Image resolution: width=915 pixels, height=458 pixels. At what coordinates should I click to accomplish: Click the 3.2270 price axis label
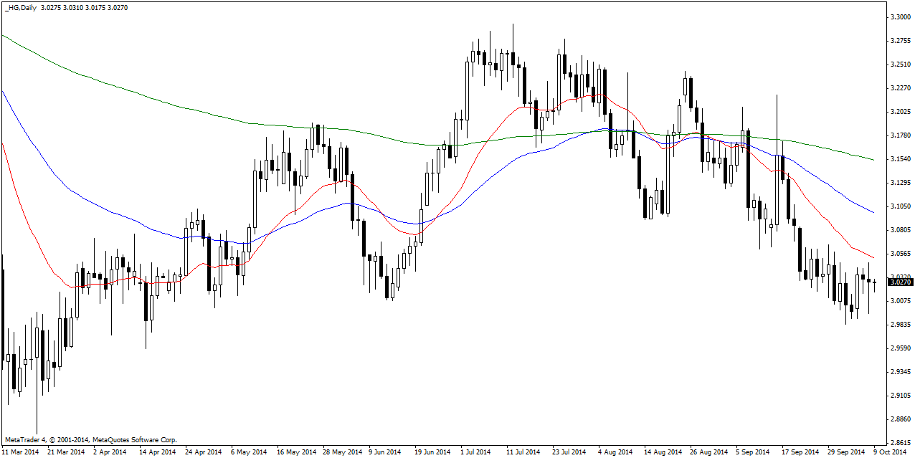pyautogui.click(x=900, y=88)
